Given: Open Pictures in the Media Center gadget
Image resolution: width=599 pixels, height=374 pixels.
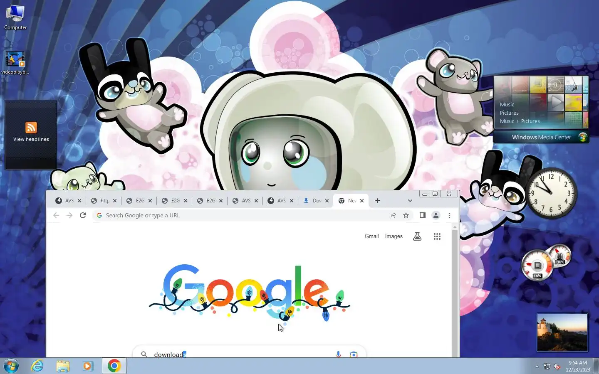Looking at the screenshot, I should point(509,113).
